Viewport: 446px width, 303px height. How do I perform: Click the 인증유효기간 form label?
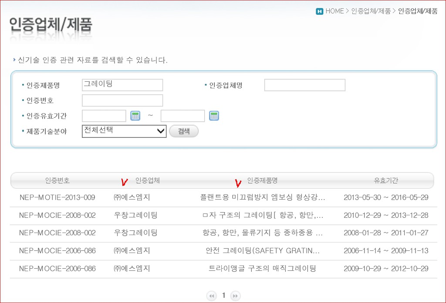tap(46, 116)
